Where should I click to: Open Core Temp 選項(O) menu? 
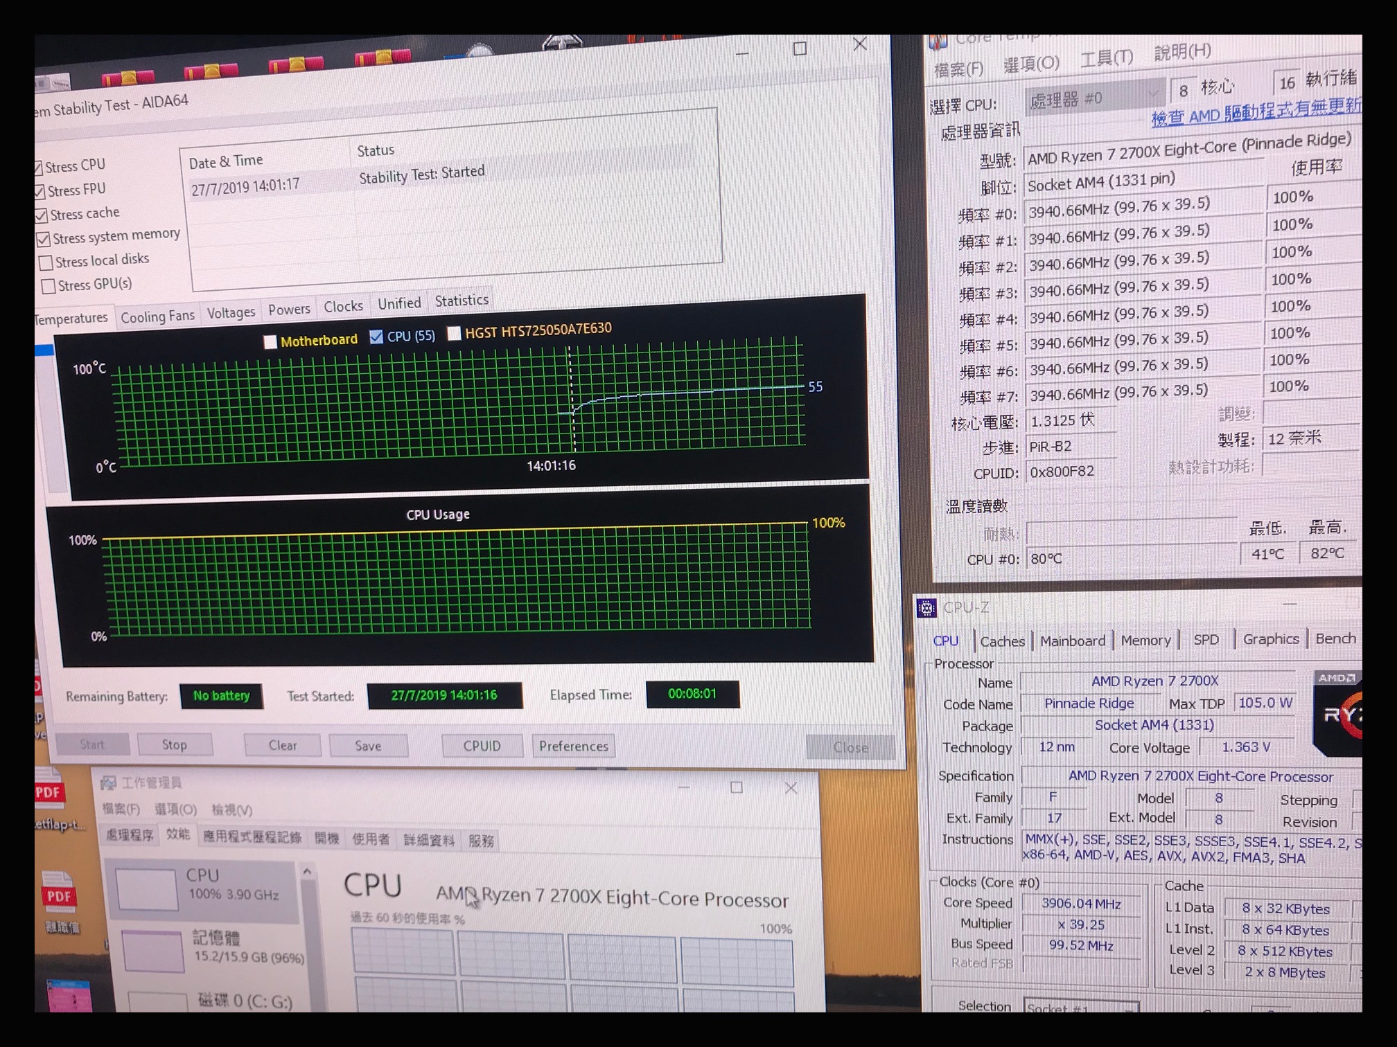(x=1031, y=64)
